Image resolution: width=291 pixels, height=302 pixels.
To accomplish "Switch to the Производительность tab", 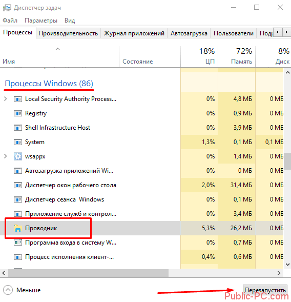I will pyautogui.click(x=68, y=33).
